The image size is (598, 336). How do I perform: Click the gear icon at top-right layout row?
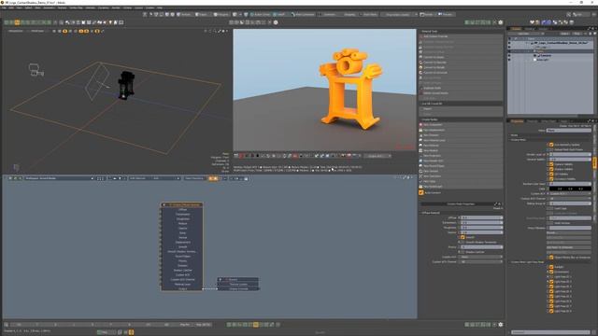point(501,22)
